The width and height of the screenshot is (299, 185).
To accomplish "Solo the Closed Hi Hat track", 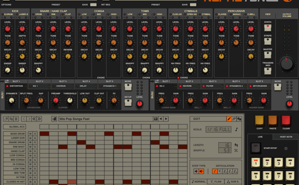I will coord(35,182).
